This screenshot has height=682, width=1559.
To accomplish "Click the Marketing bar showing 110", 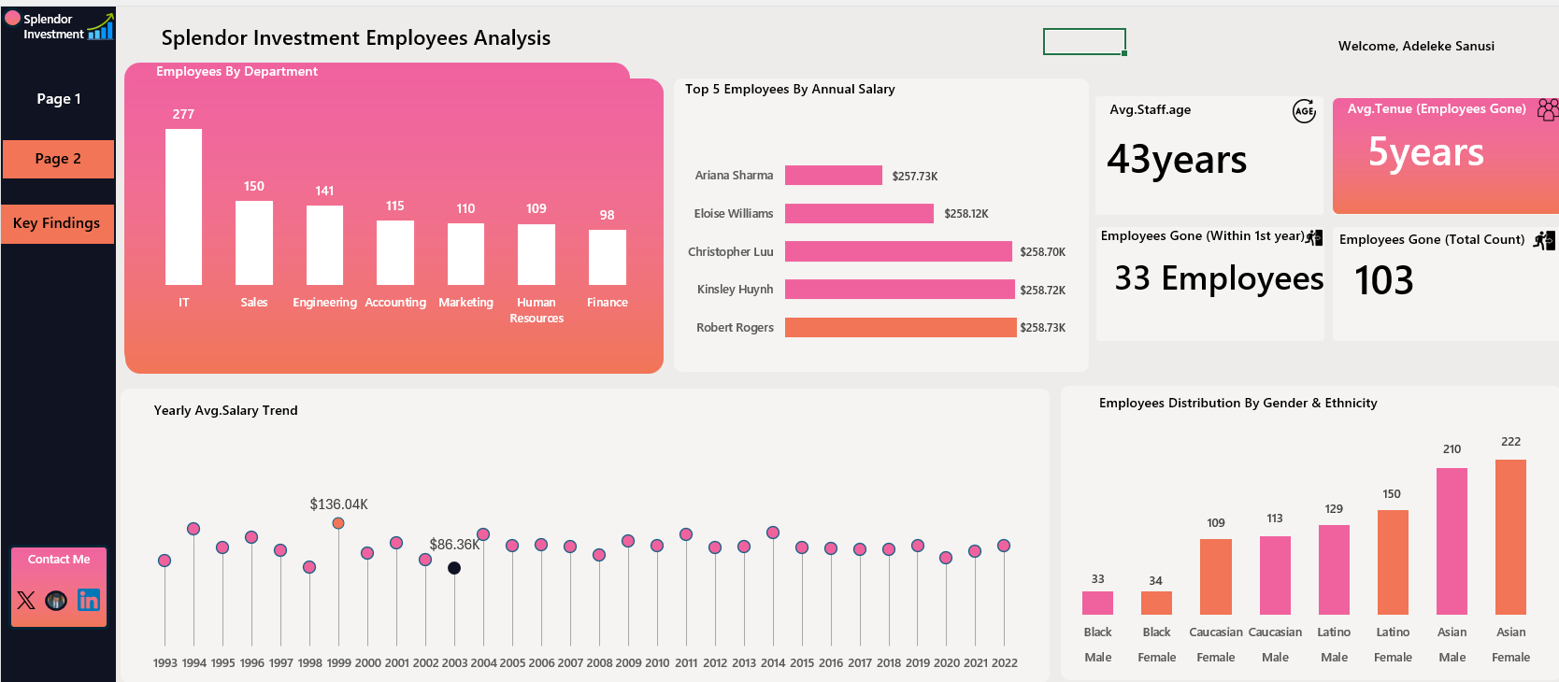I will (x=465, y=254).
